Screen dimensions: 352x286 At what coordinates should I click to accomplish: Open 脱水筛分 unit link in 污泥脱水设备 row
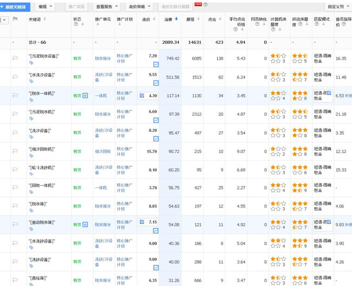pyautogui.click(x=103, y=58)
